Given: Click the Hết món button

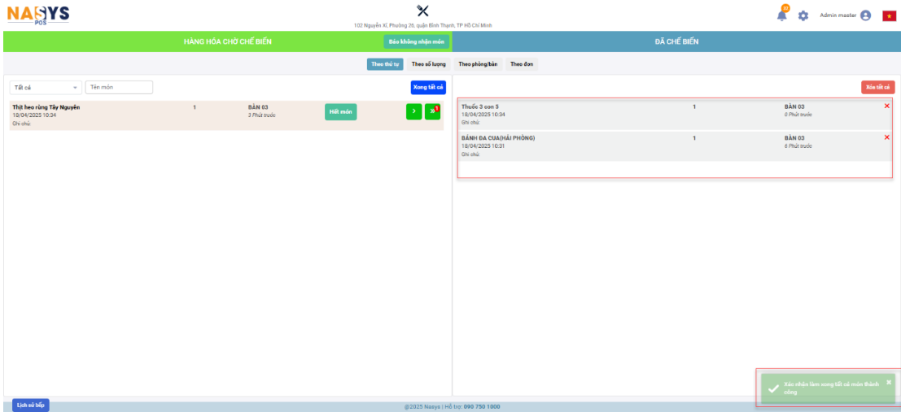Looking at the screenshot, I should tap(340, 112).
